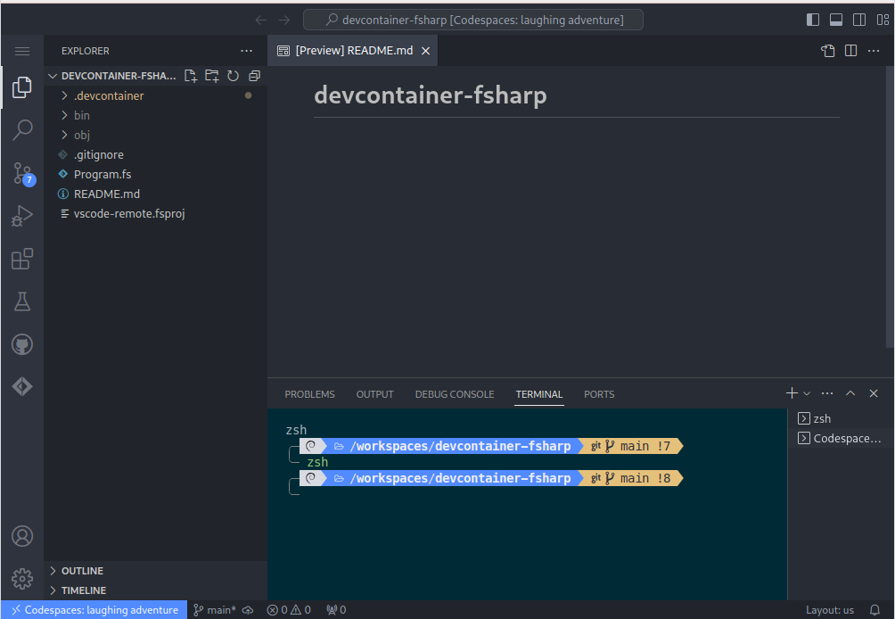This screenshot has height=619, width=895.
Task: Click inside the terminal prompt area
Action: point(526,503)
